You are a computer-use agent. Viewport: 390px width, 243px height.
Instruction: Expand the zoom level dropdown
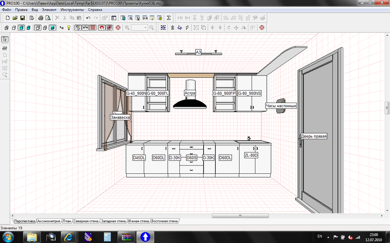145,28
